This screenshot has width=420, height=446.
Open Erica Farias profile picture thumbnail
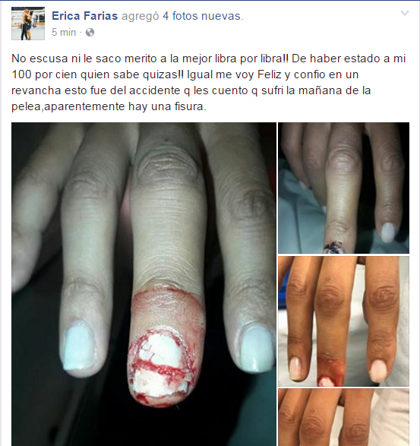pos(28,24)
